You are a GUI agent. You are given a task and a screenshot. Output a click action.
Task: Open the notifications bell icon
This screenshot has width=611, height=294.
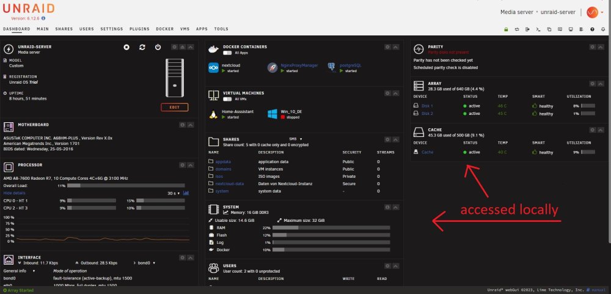point(603,29)
